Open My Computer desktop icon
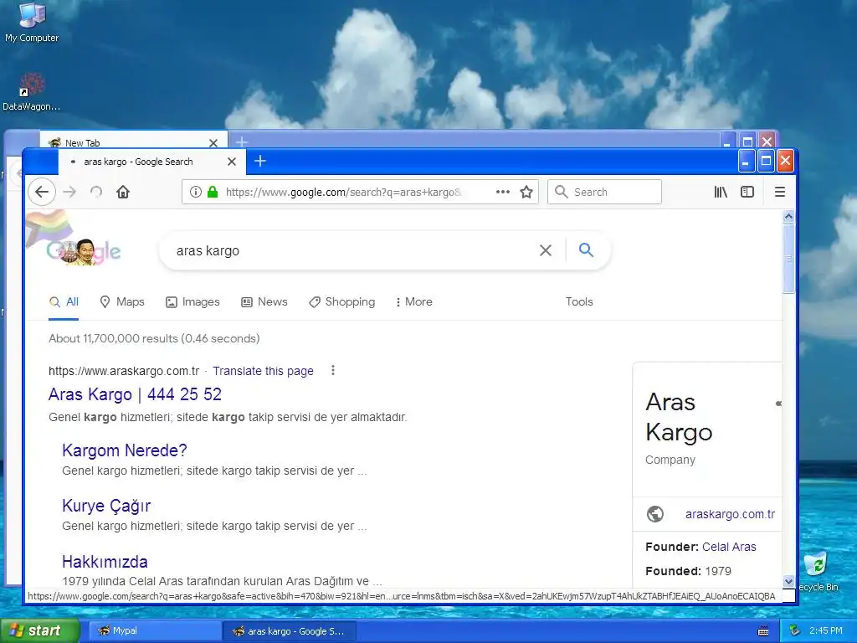 point(32,23)
